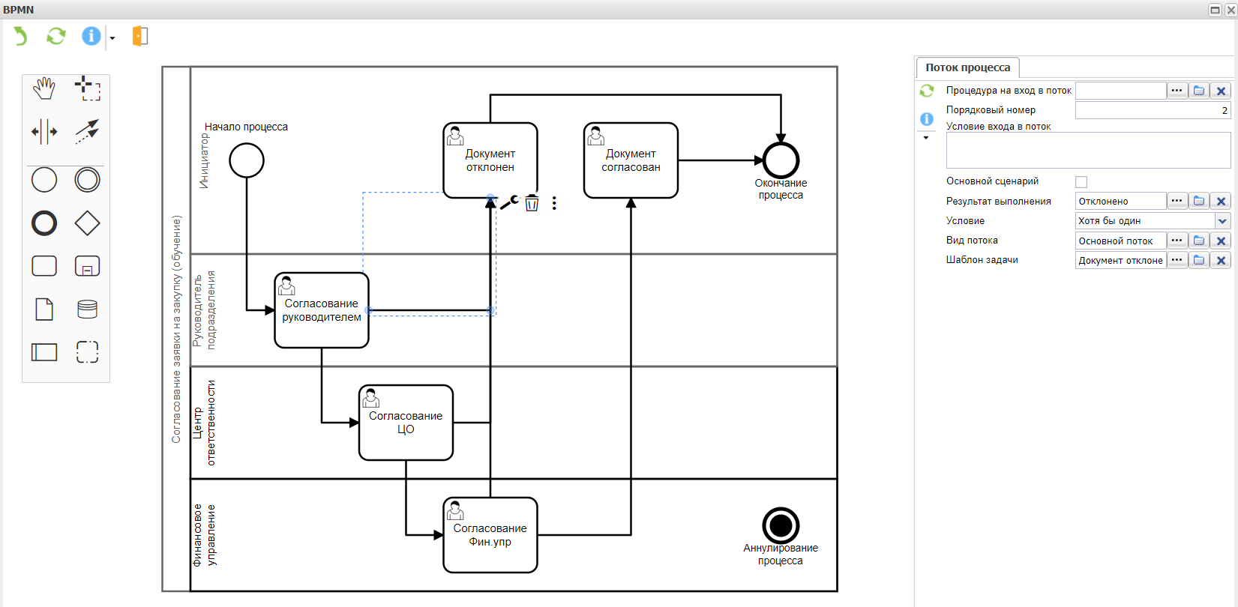Image resolution: width=1238 pixels, height=607 pixels.
Task: Open the Поток процесса tab
Action: (x=967, y=67)
